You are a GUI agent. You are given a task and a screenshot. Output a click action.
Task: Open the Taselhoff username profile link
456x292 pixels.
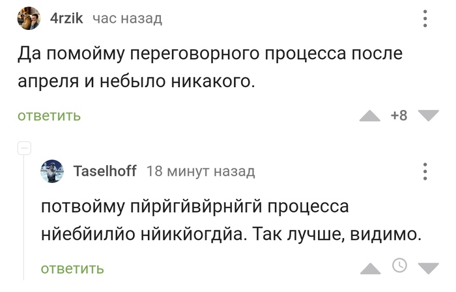[x=105, y=171]
